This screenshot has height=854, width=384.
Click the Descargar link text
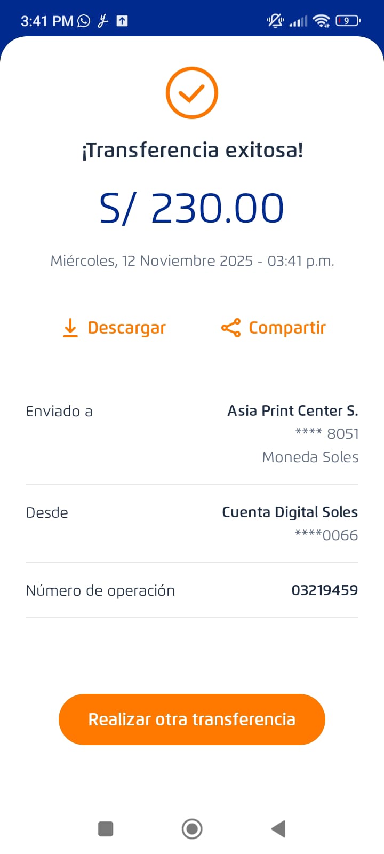[x=127, y=328]
